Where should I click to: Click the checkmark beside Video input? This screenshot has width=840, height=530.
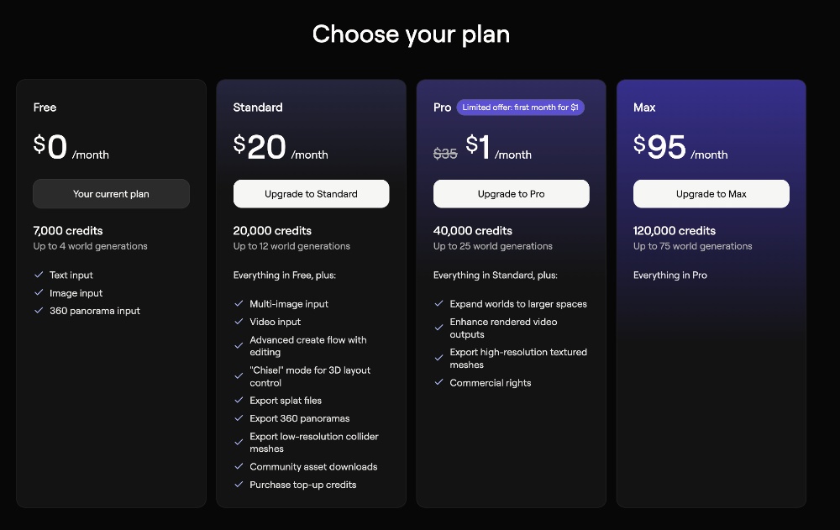tap(239, 322)
